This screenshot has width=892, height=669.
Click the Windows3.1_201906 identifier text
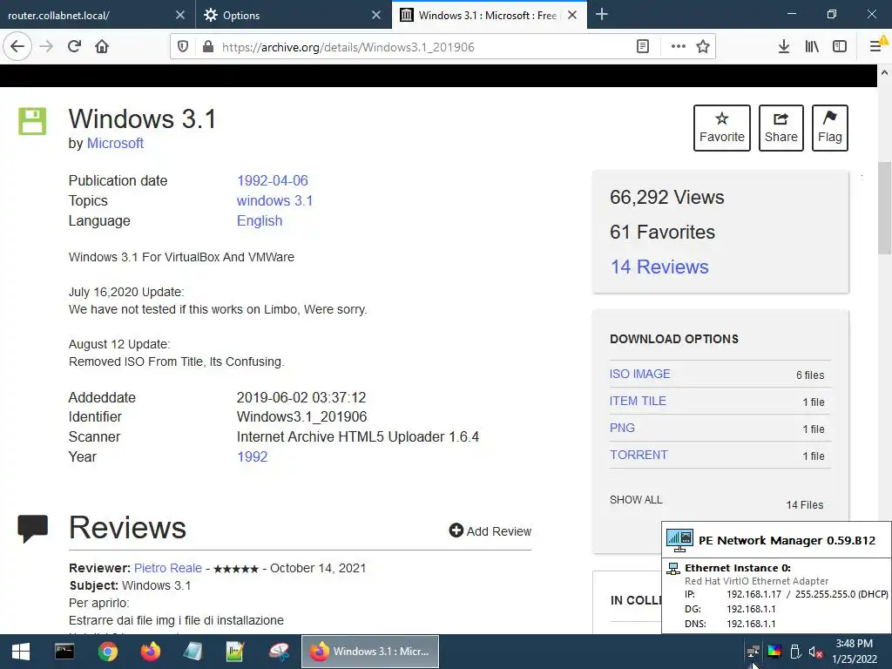coord(301,417)
